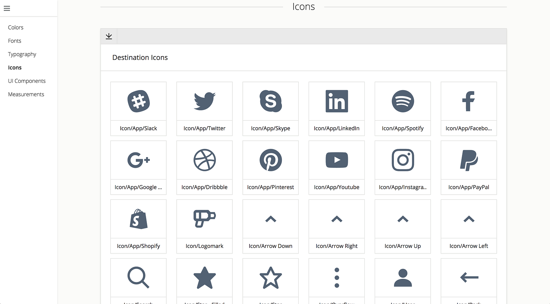550x304 pixels.
Task: Click the truncated "Icon/App/Instagra..." label
Action: pos(403,187)
